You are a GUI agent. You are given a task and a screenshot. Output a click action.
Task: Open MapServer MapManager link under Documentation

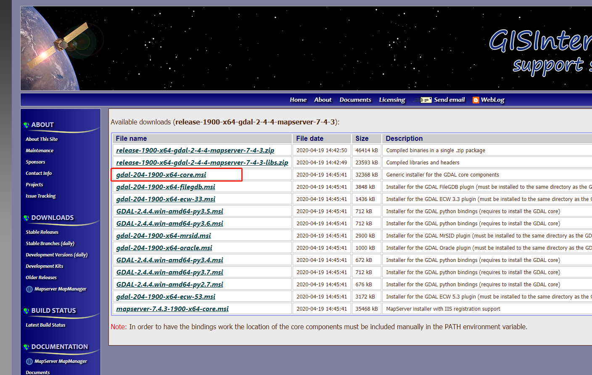61,361
